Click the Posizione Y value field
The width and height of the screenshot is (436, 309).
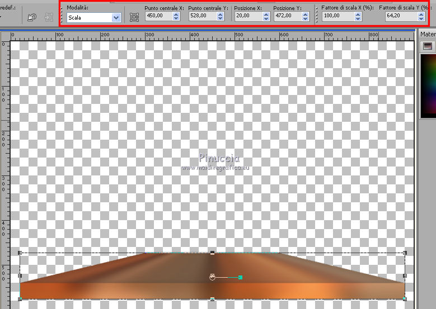tap(288, 16)
